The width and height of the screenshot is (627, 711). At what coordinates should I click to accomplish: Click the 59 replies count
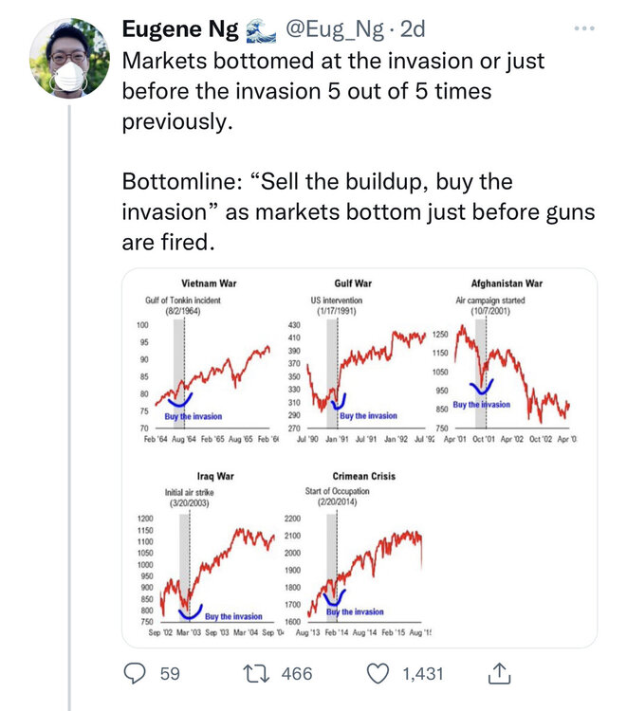(x=170, y=673)
